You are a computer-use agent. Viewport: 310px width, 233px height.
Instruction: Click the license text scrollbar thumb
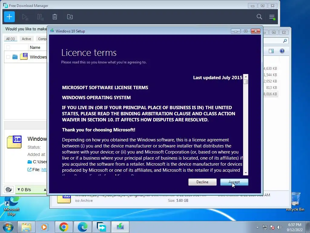pos(246,82)
